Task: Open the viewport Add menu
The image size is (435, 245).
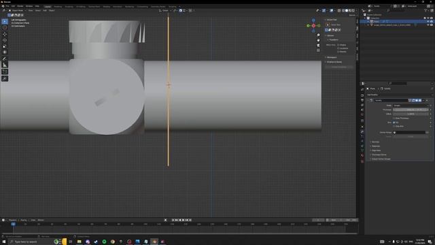Action: coord(45,11)
